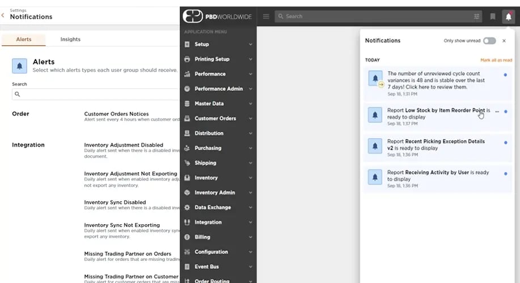Click the PBD Worldwide logo
This screenshot has width=520, height=283.
(x=218, y=16)
